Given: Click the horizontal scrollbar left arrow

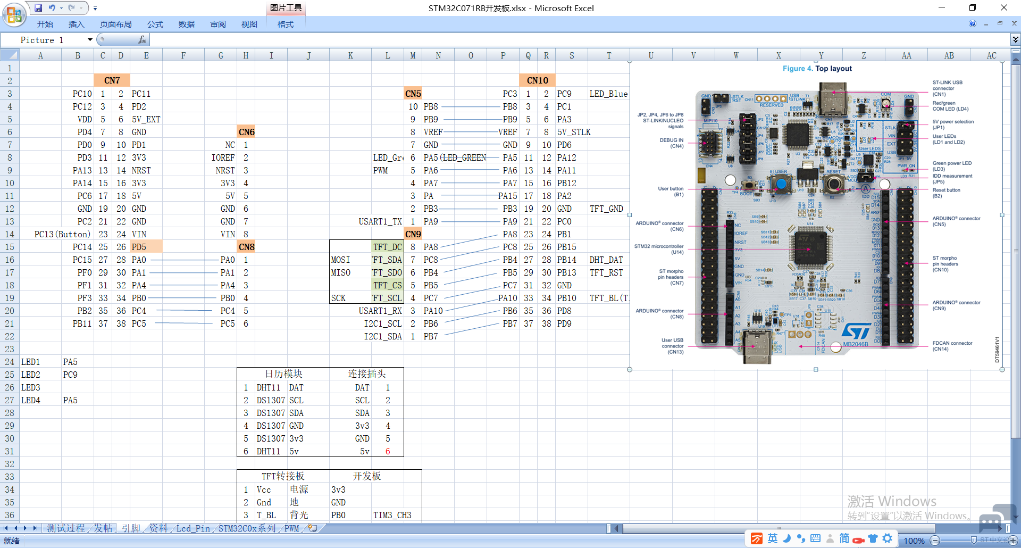Looking at the screenshot, I should point(617,528).
